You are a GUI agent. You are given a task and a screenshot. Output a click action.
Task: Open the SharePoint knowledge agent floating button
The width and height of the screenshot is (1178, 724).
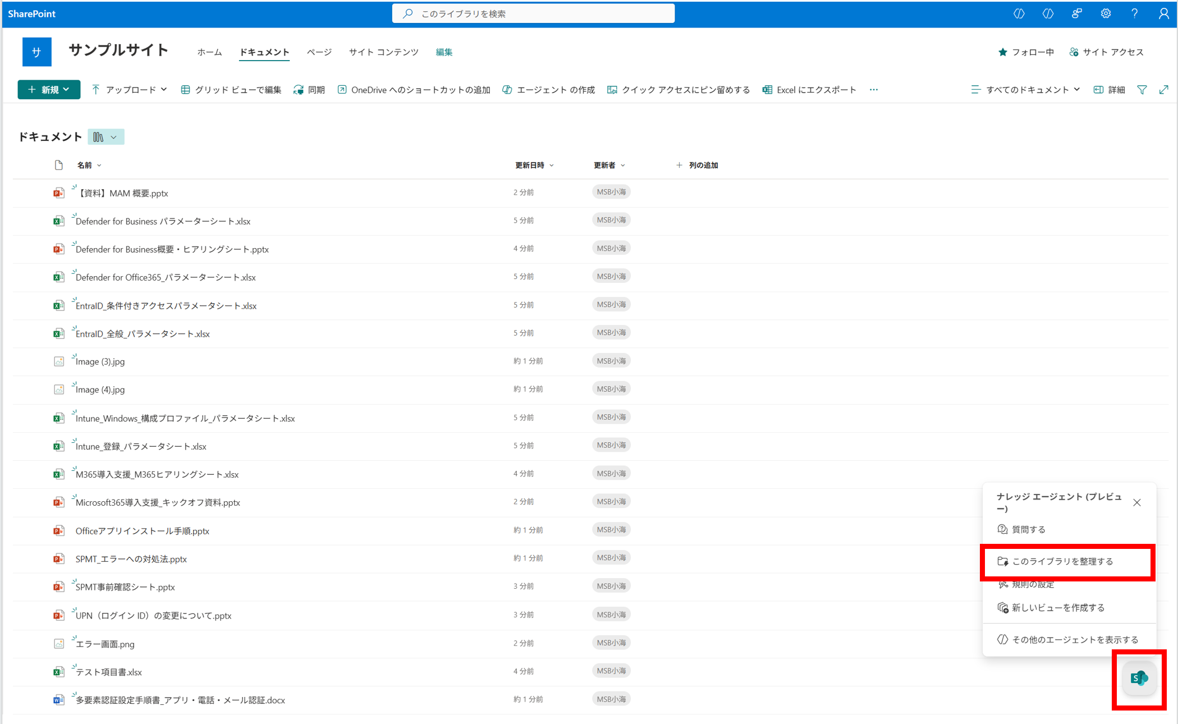[1139, 679]
